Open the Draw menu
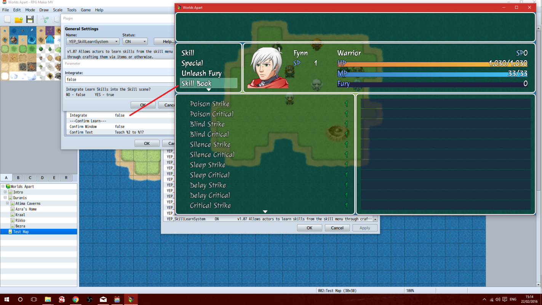The image size is (542, 305). tap(44, 10)
